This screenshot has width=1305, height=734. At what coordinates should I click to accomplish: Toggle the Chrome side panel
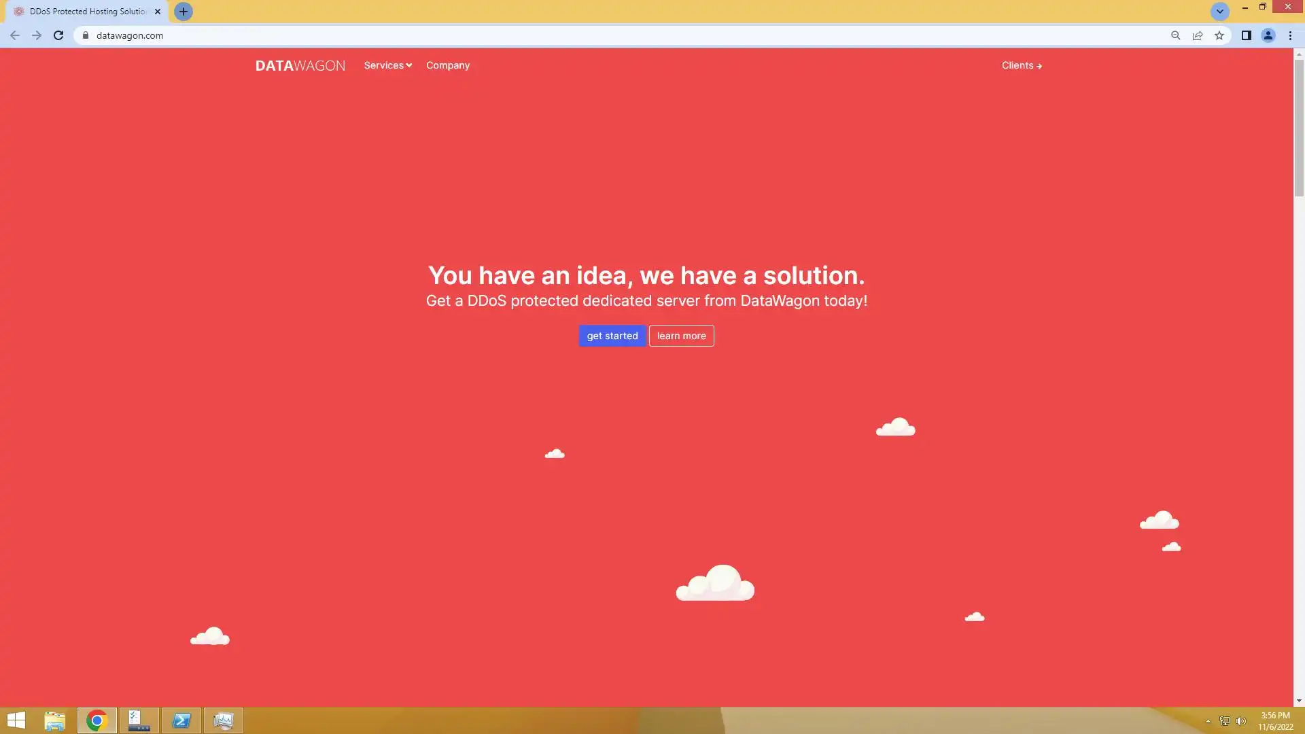pos(1246,35)
